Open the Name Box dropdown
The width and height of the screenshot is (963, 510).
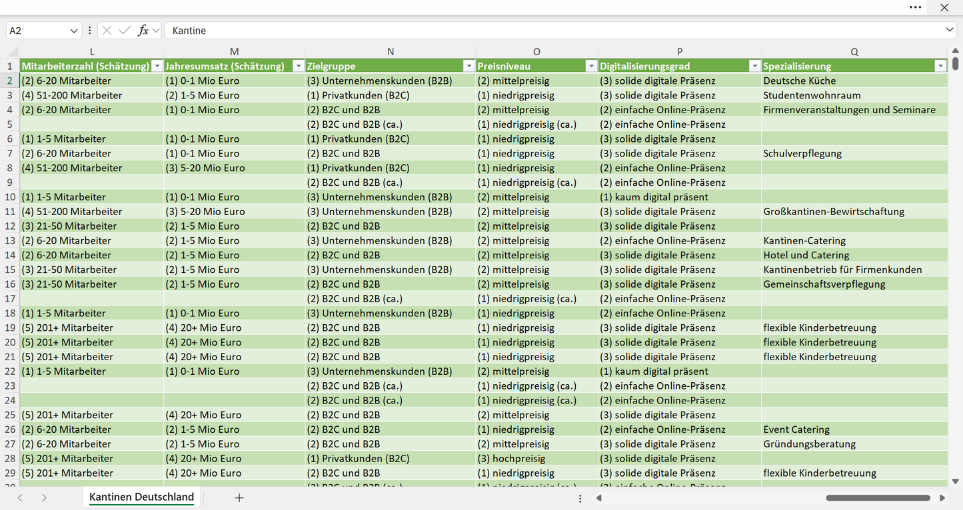pos(73,31)
